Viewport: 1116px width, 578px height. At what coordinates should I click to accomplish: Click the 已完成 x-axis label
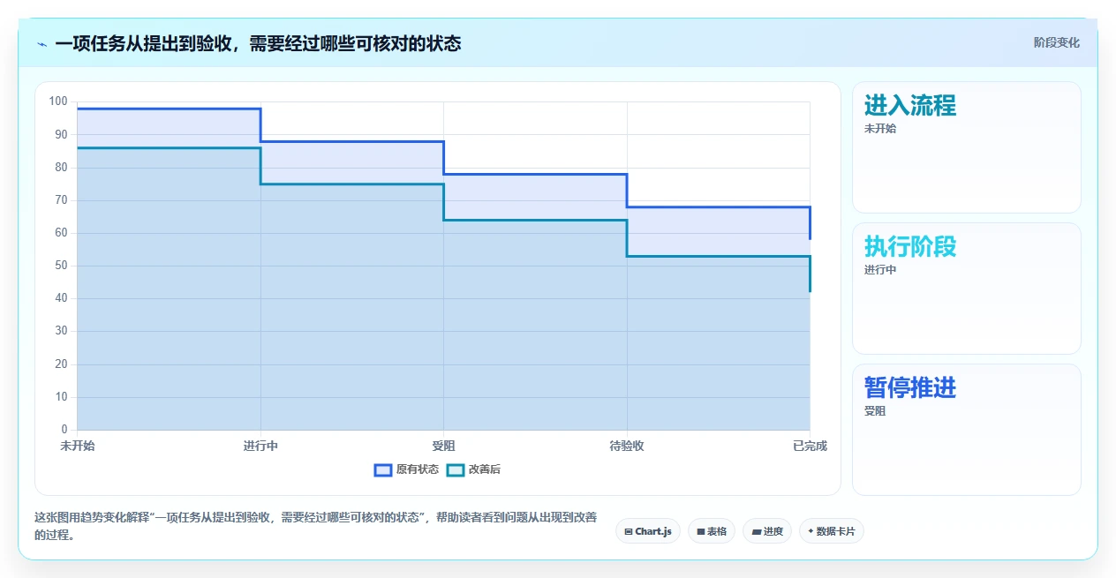(x=810, y=446)
